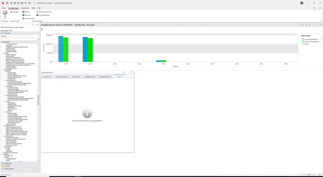Click the 2017 blue Umsatz bar in chart

pyautogui.click(x=61, y=49)
